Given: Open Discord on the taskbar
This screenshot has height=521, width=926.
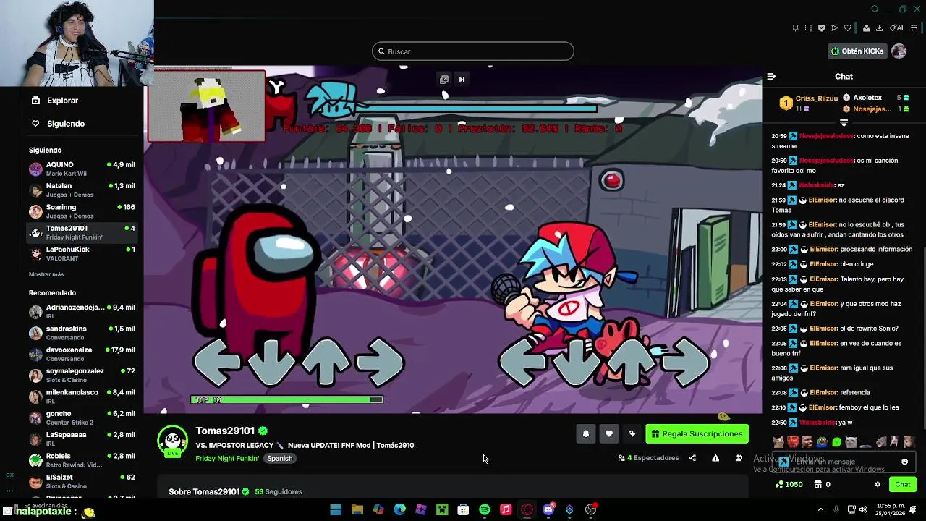Looking at the screenshot, I should pyautogui.click(x=548, y=510).
